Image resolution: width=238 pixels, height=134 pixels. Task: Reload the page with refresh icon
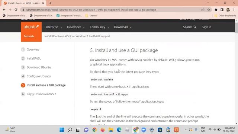point(16,10)
